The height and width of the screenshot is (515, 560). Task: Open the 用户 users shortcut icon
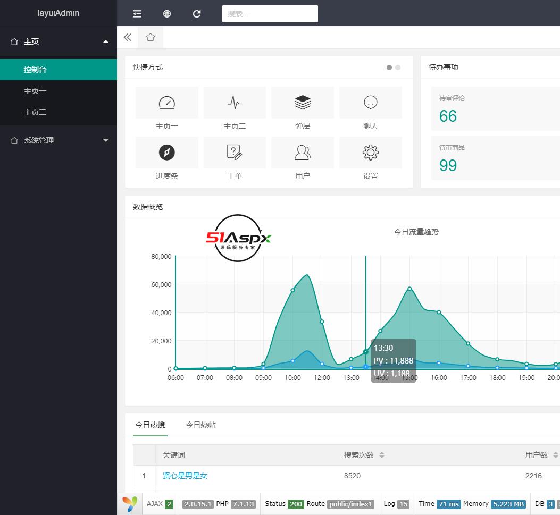303,153
